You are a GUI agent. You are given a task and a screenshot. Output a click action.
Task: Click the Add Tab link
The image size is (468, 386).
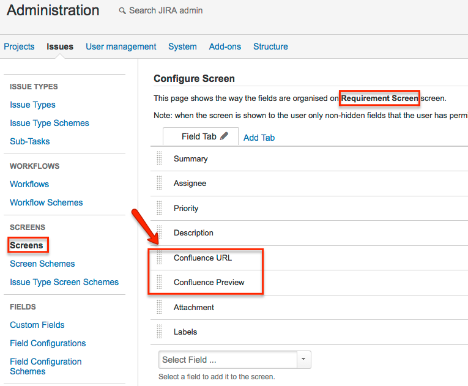(259, 138)
